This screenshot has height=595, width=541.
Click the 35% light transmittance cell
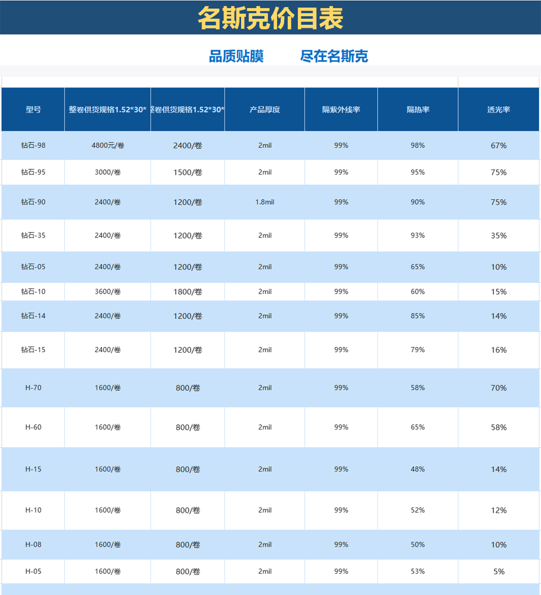pos(499,236)
